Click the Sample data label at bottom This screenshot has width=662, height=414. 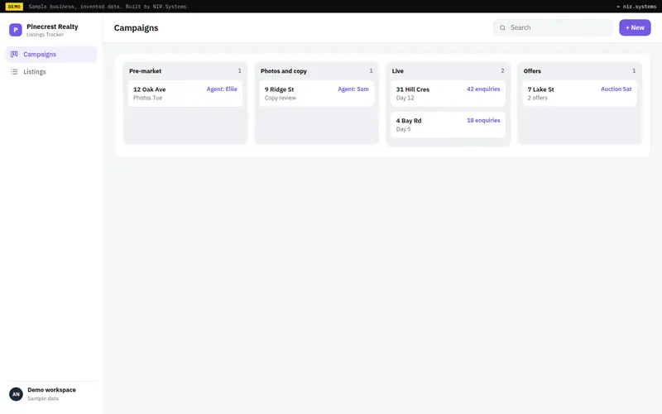[x=43, y=398]
